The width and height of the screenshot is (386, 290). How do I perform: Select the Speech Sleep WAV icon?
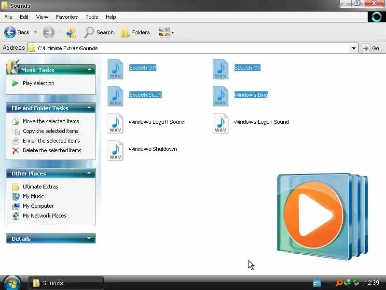point(115,96)
